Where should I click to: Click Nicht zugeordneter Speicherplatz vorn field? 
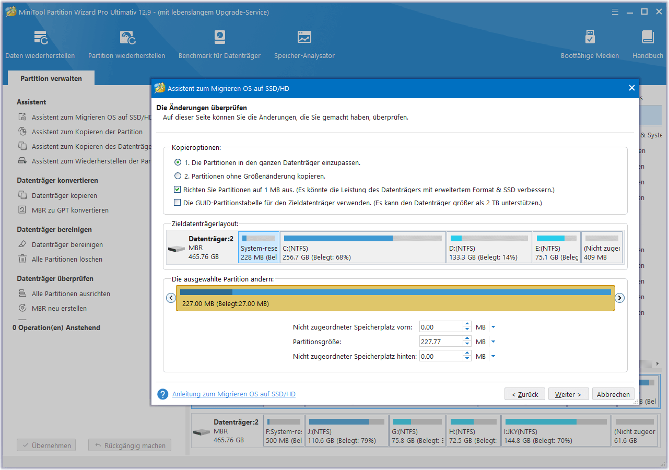441,327
